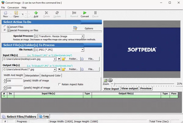Click the Softpedia preview image

[x=142, y=49]
